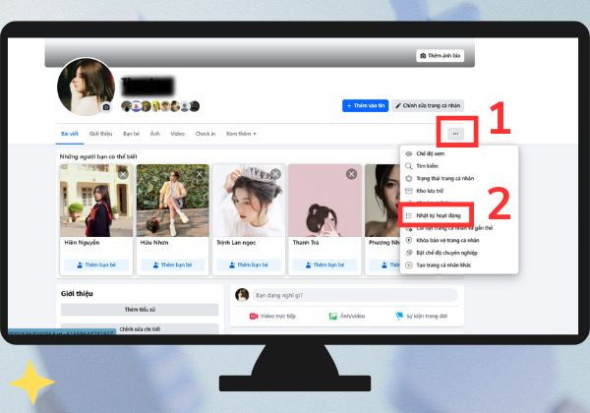The image size is (590, 413).
Task: Open Hiền Nguyễn's profile photo
Action: coord(96,201)
